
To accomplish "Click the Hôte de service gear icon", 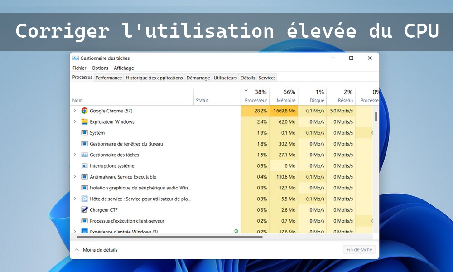I will pos(84,199).
